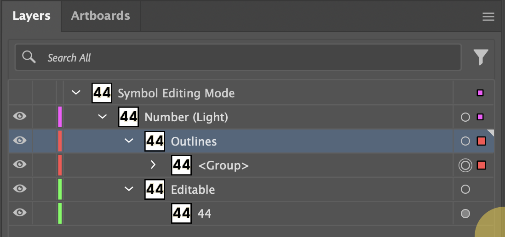Click the search magnifier icon
Image resolution: width=505 pixels, height=237 pixels.
coord(29,57)
